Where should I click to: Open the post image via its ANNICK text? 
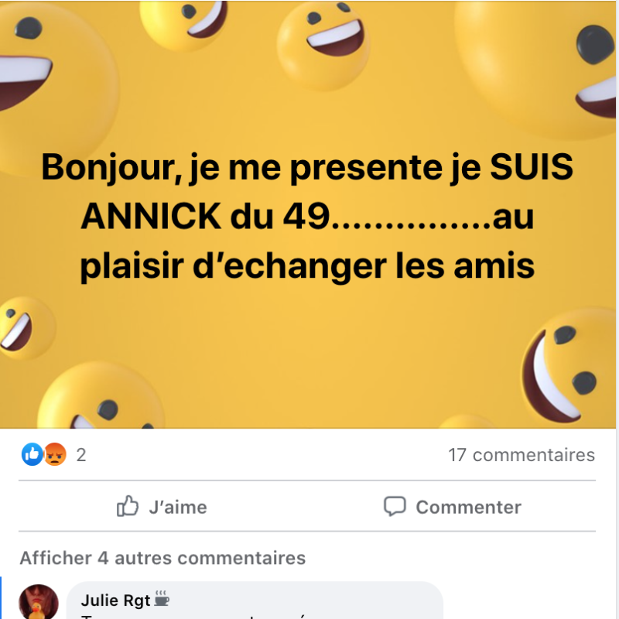pyautogui.click(x=151, y=216)
